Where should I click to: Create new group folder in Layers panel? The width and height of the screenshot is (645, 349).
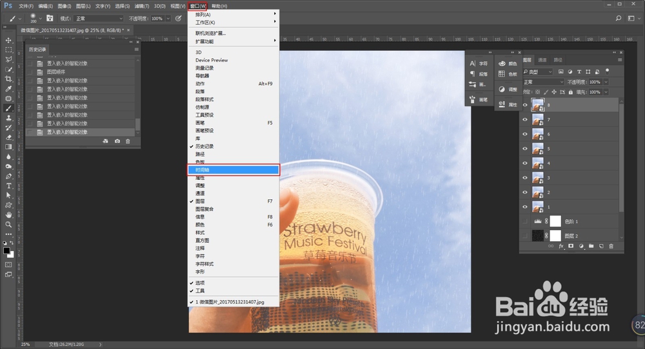pos(591,246)
